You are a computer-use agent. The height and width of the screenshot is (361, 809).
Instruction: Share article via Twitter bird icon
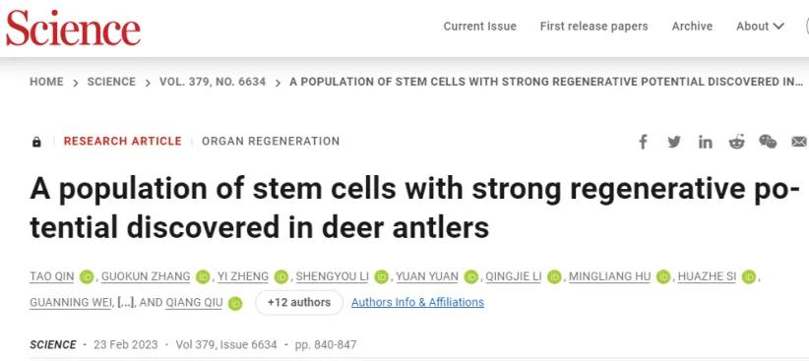click(x=674, y=142)
